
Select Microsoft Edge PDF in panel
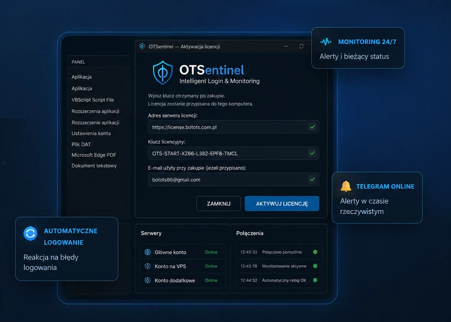94,155
